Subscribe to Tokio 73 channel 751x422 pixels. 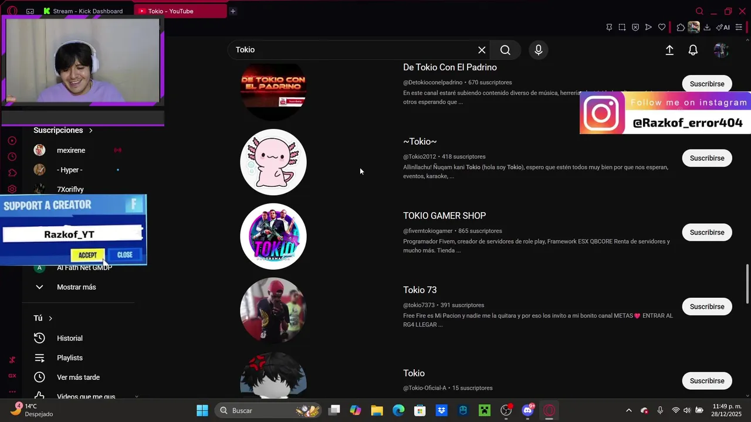coord(707,307)
